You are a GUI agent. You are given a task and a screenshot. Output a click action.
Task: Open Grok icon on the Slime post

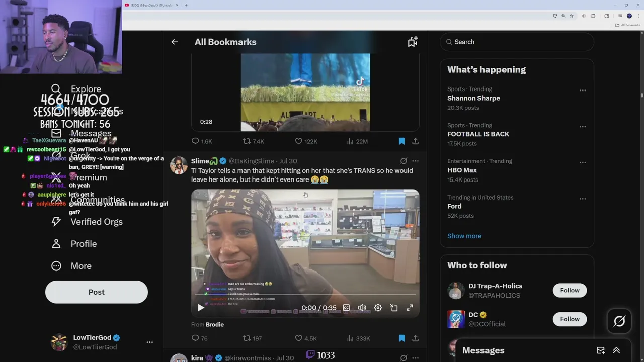click(x=404, y=161)
